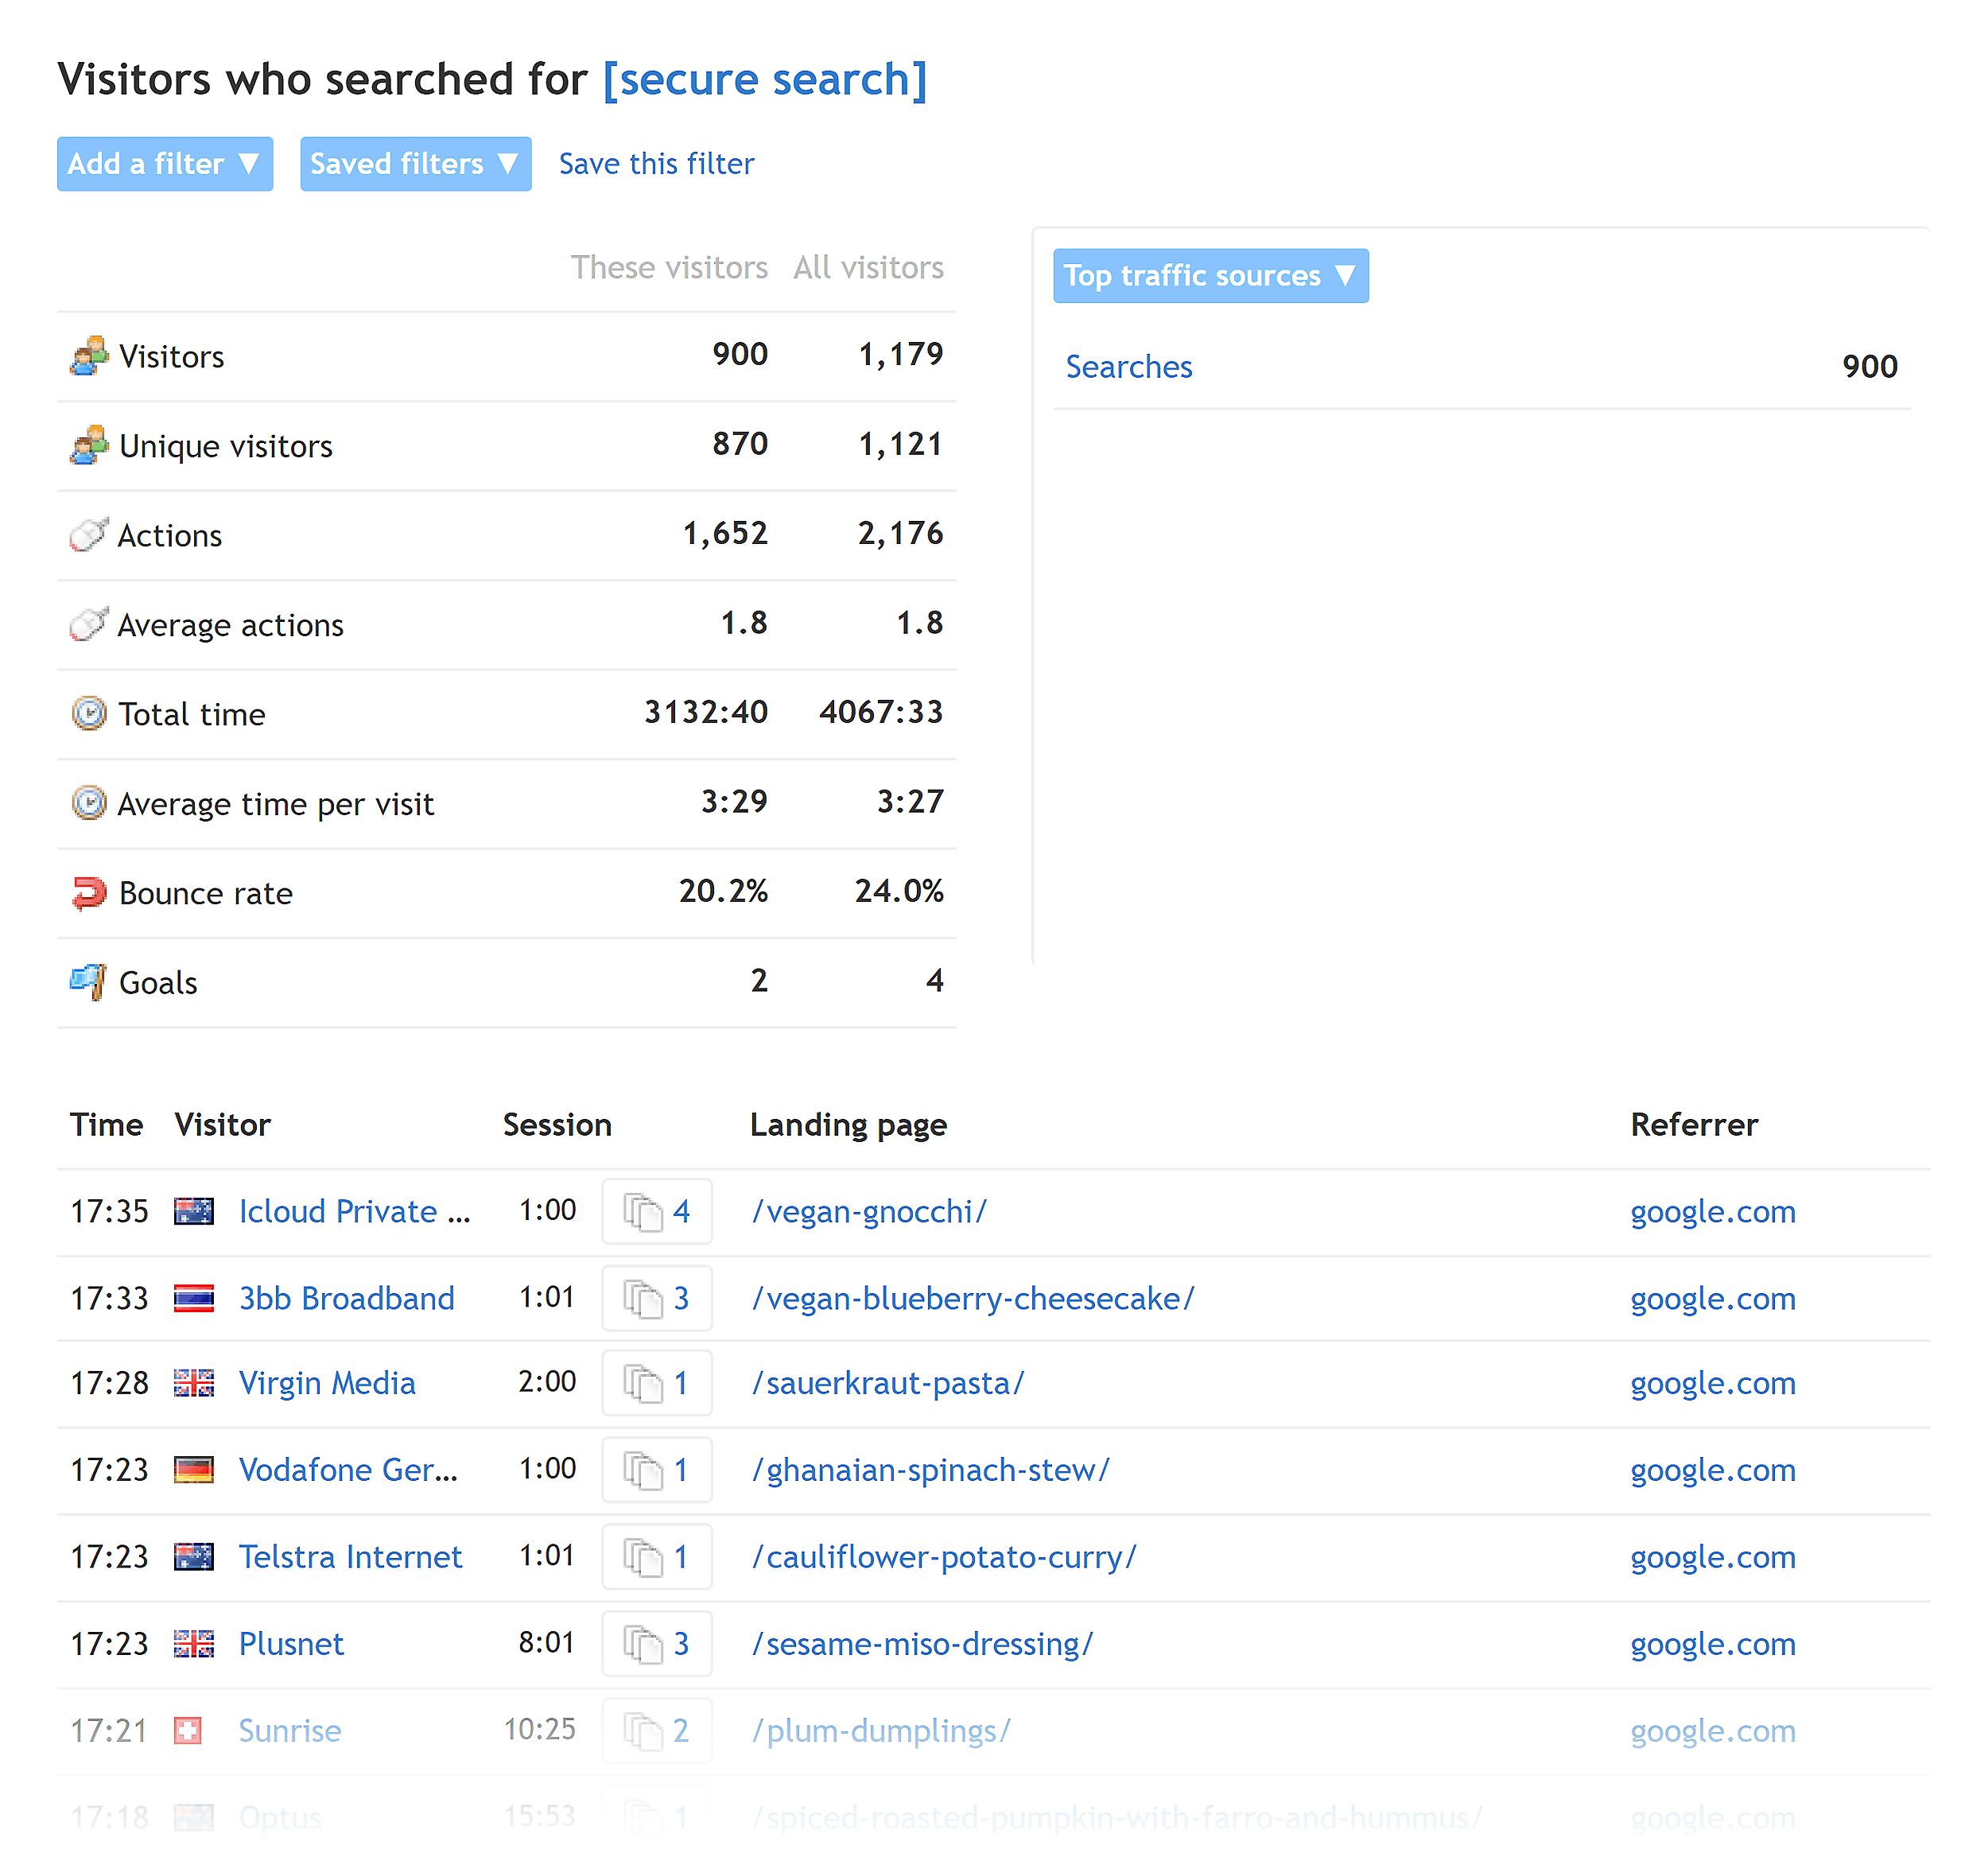1988x1857 pixels.
Task: Click the Total time clock icon
Action: click(x=89, y=712)
